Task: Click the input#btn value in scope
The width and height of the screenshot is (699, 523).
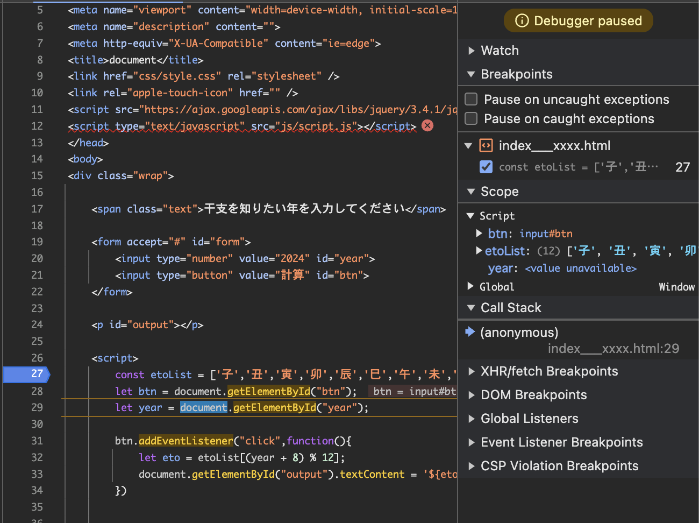Action: click(546, 234)
